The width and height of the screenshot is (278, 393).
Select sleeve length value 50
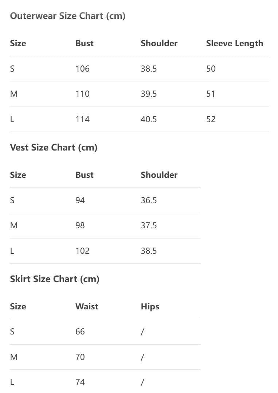coord(211,69)
